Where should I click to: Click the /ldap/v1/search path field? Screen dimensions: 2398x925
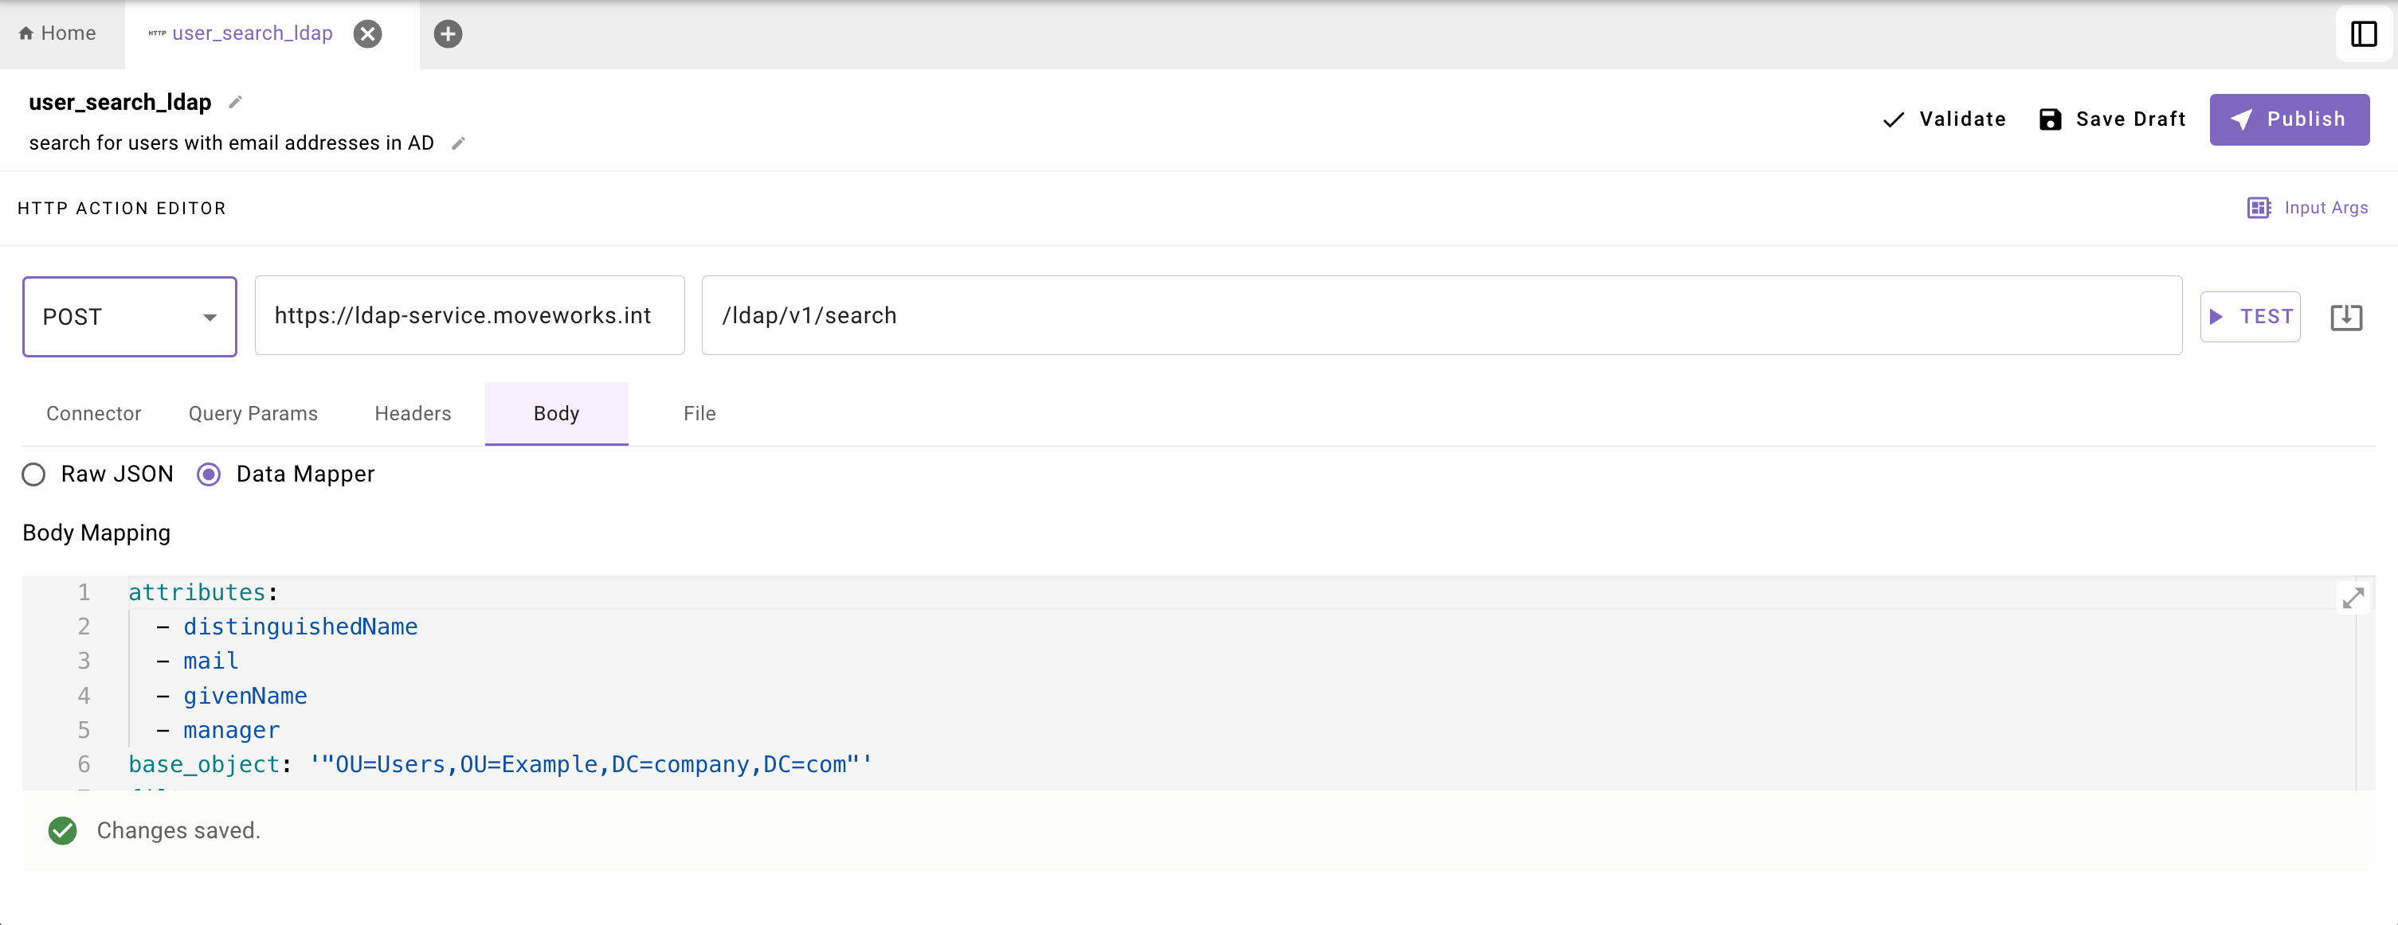click(1440, 315)
